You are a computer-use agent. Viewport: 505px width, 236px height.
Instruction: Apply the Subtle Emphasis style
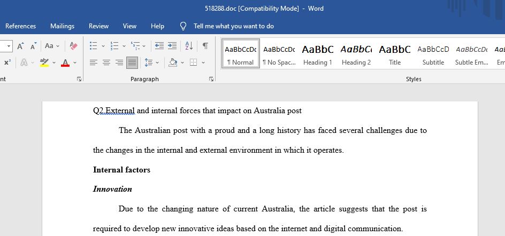pos(472,54)
